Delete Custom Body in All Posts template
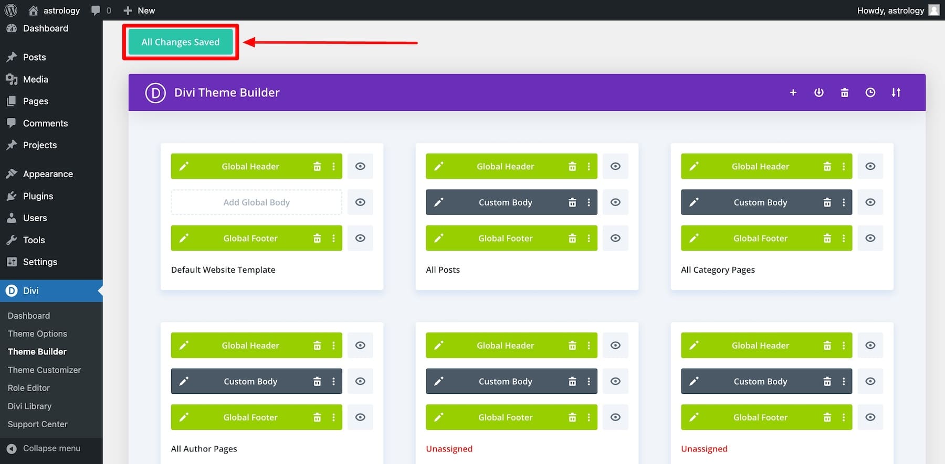Image resolution: width=945 pixels, height=464 pixels. click(572, 202)
